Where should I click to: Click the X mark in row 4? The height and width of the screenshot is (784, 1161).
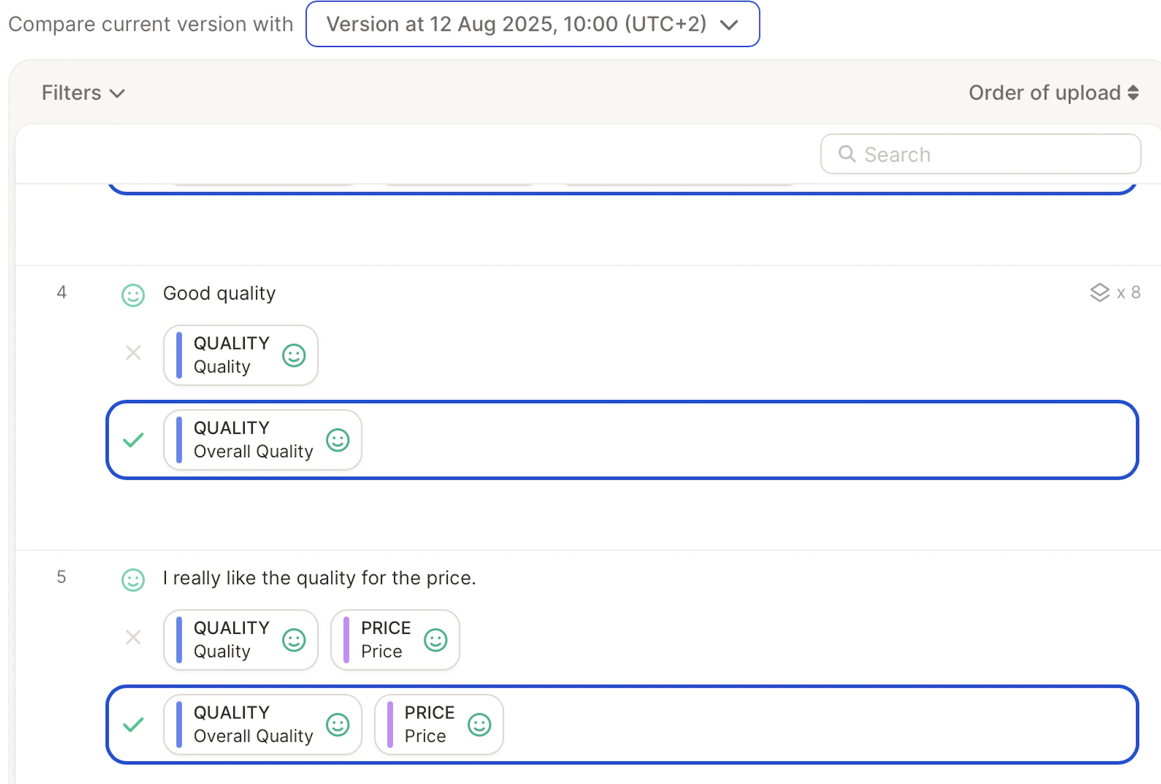(133, 353)
